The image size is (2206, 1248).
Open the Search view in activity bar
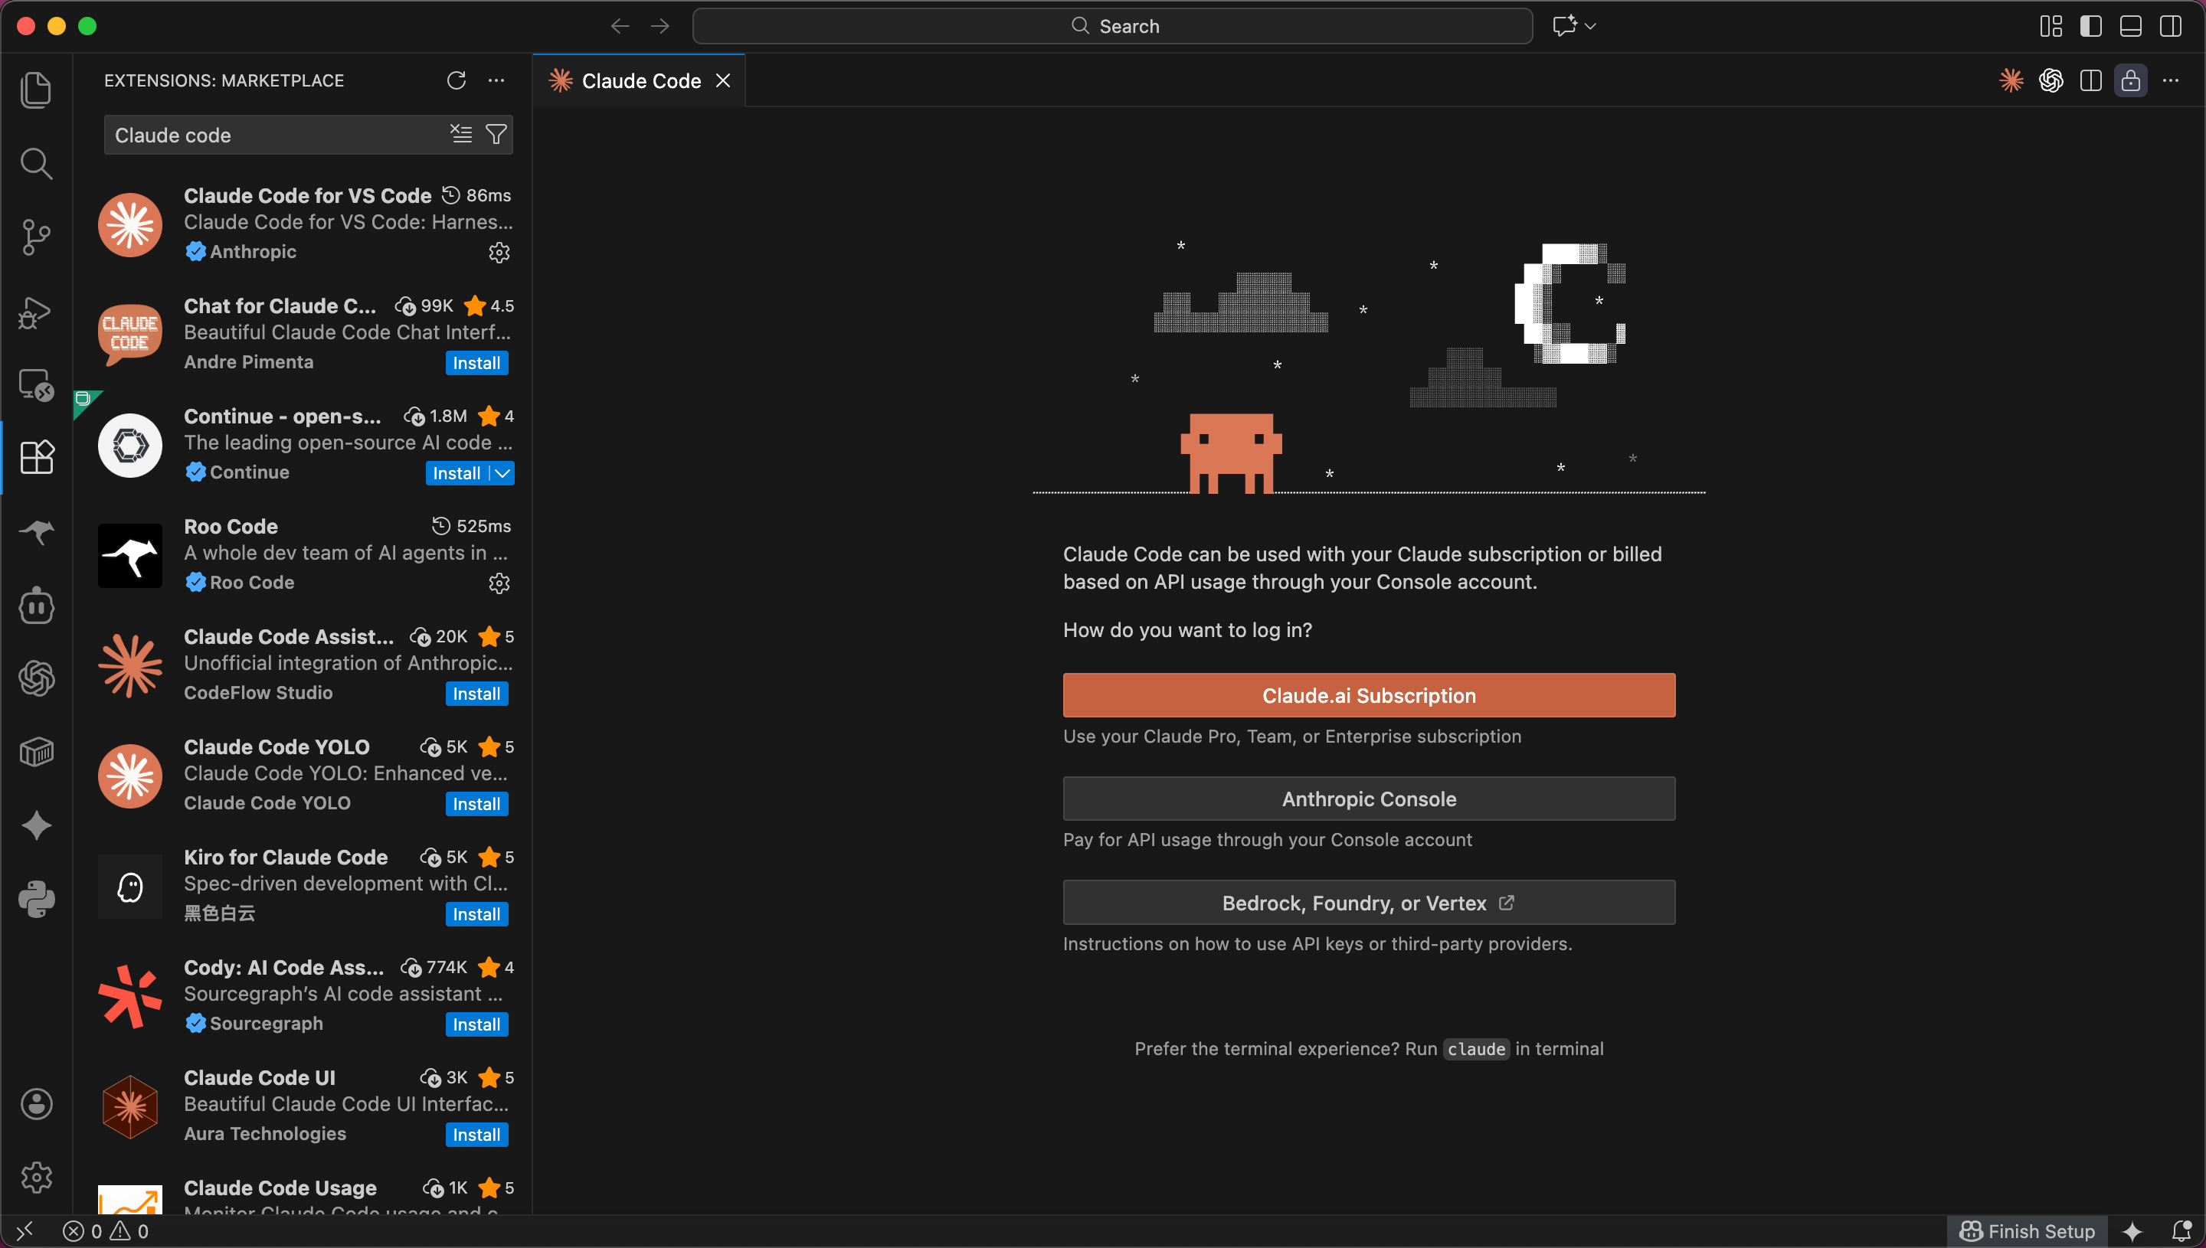click(x=36, y=164)
